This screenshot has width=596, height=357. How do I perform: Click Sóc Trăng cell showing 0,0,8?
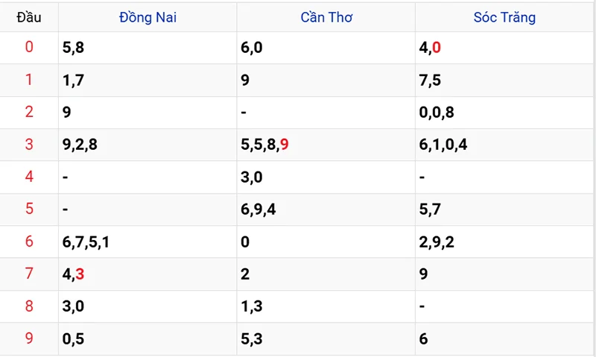tap(437, 113)
